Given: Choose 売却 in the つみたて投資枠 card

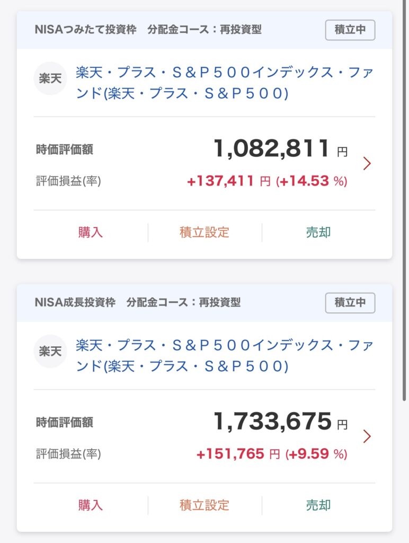Looking at the screenshot, I should 318,232.
